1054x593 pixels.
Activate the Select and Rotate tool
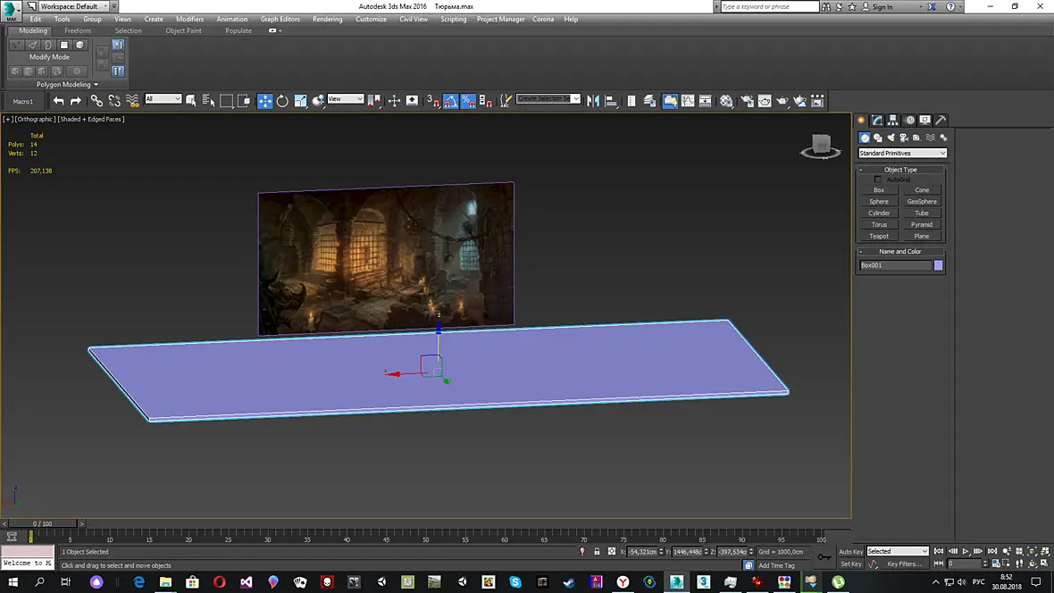[282, 101]
